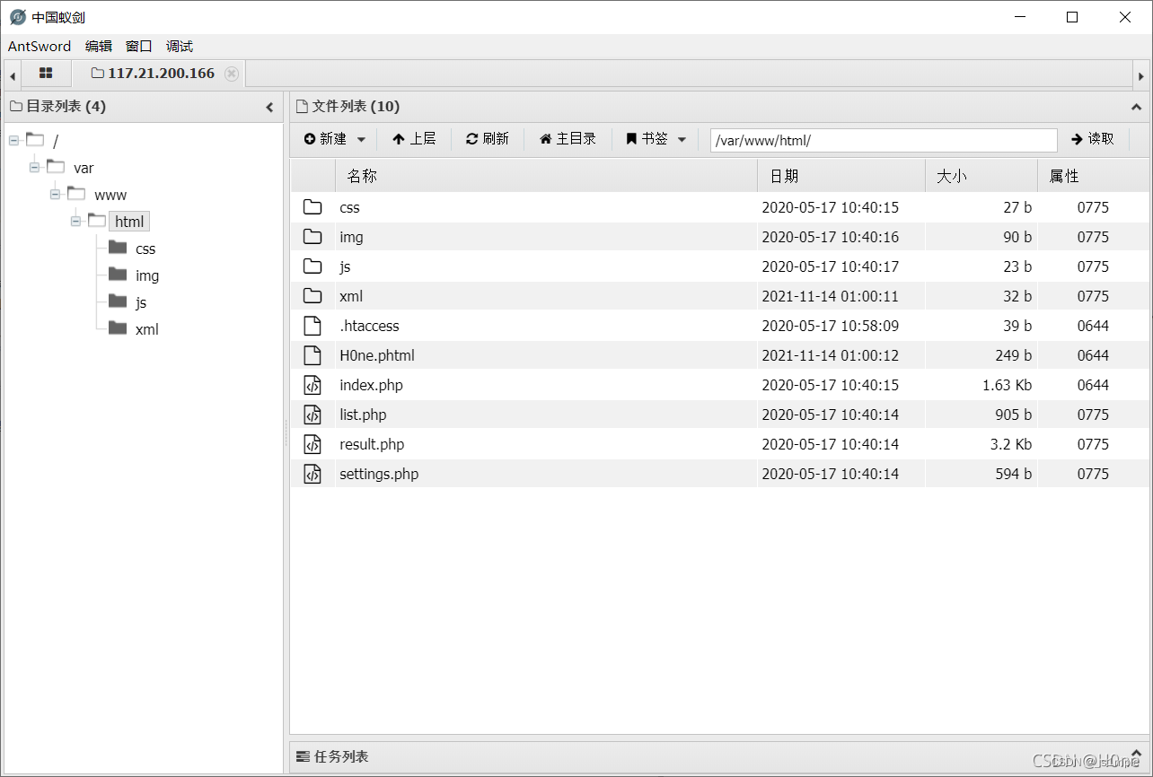Click the left tab-scroll arrow button
Screen dimensions: 1153x777
pyautogui.click(x=11, y=74)
